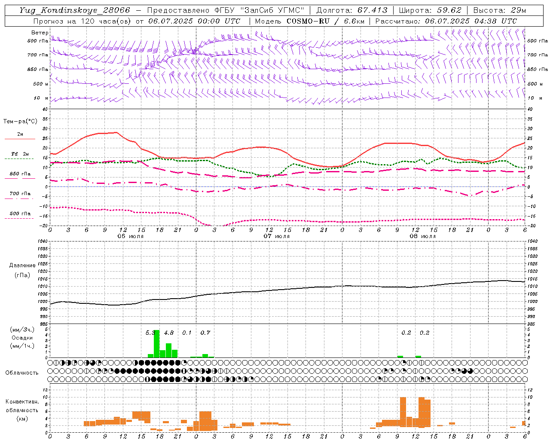Click the Долгота: 67.413 header field

352,10
